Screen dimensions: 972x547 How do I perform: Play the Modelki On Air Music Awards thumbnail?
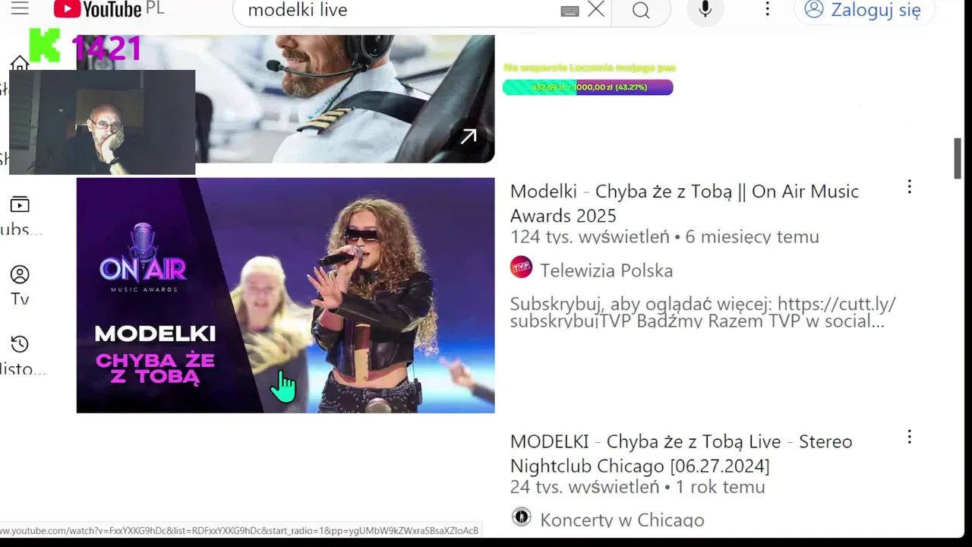pos(286,296)
